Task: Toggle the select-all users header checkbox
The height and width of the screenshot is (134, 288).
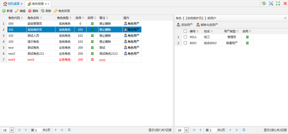Action: 185,31
